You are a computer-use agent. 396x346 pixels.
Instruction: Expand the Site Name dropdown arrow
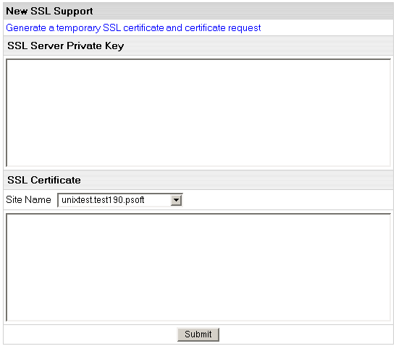click(176, 200)
